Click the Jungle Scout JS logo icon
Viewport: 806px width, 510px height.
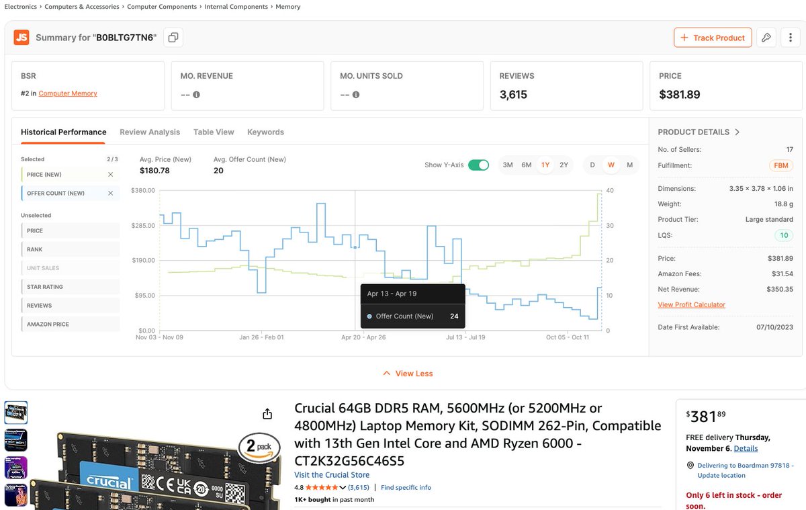[x=21, y=38]
